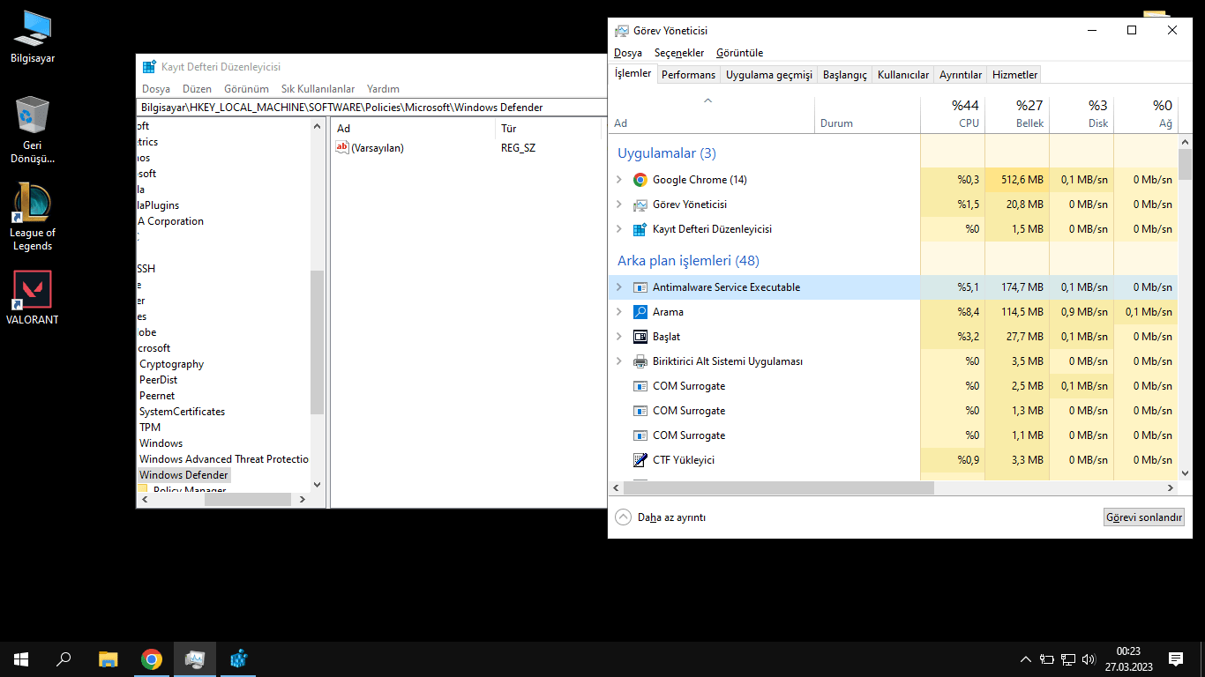Image resolution: width=1205 pixels, height=677 pixels.
Task: Open notification center icon in tray
Action: pos(1176,659)
